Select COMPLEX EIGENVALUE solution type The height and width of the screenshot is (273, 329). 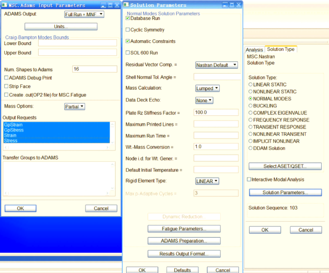click(250, 113)
